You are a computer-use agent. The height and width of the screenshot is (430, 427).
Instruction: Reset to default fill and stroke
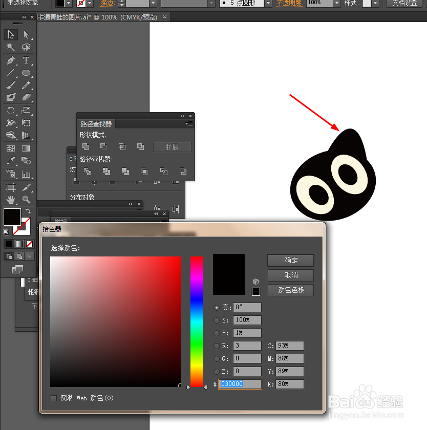click(6, 232)
